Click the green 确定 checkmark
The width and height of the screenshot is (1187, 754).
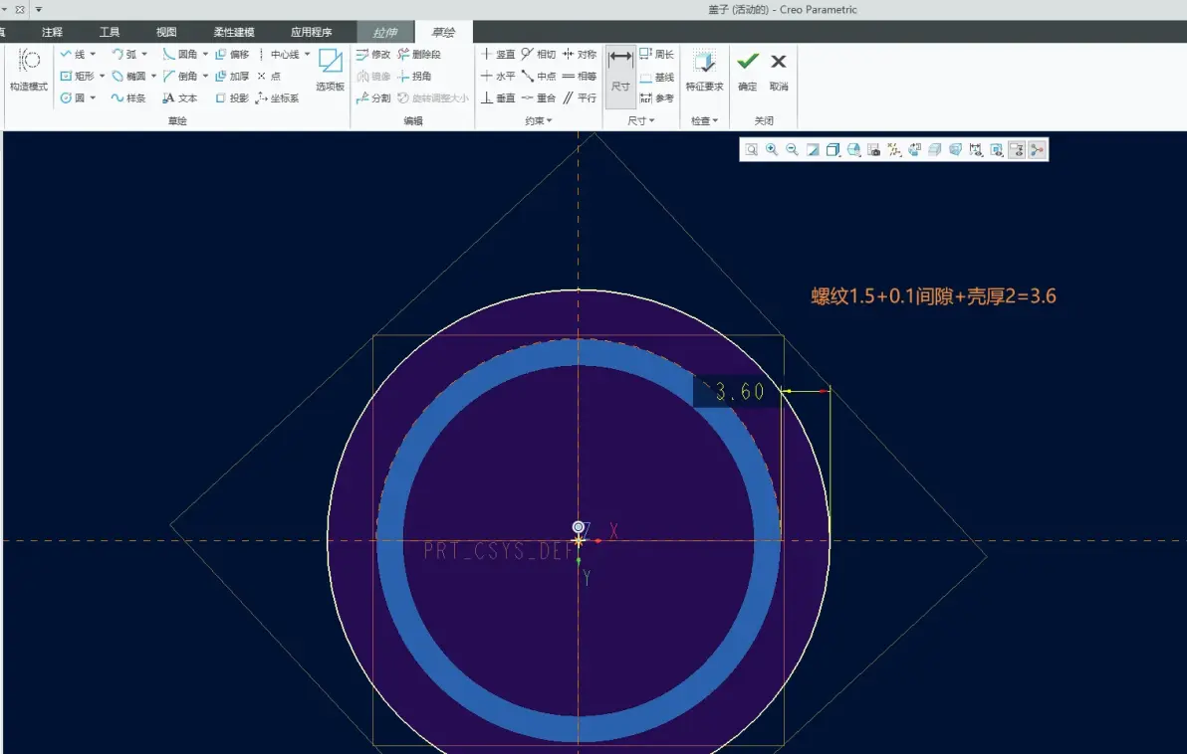pos(747,70)
